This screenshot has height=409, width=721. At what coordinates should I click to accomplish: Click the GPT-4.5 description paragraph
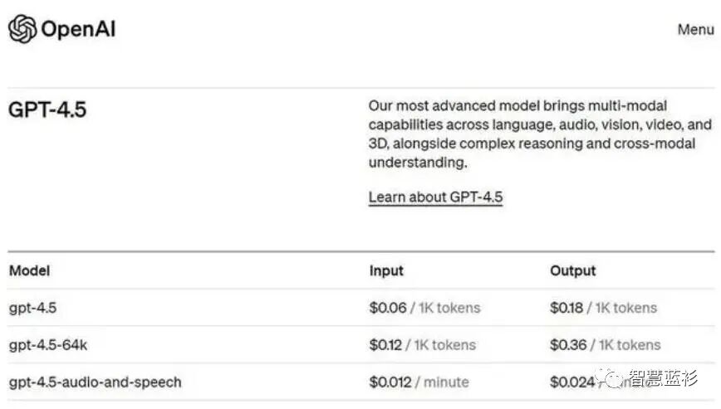point(540,134)
